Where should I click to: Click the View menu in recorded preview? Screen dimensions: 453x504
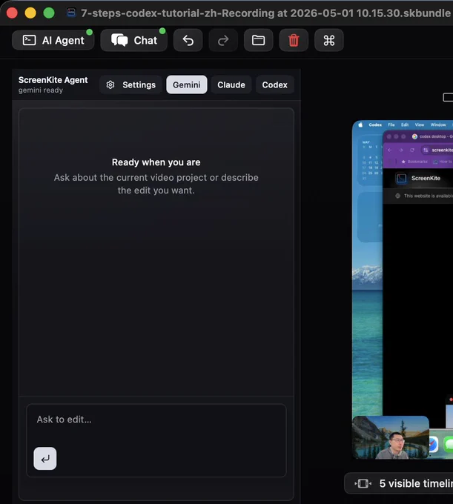[420, 125]
